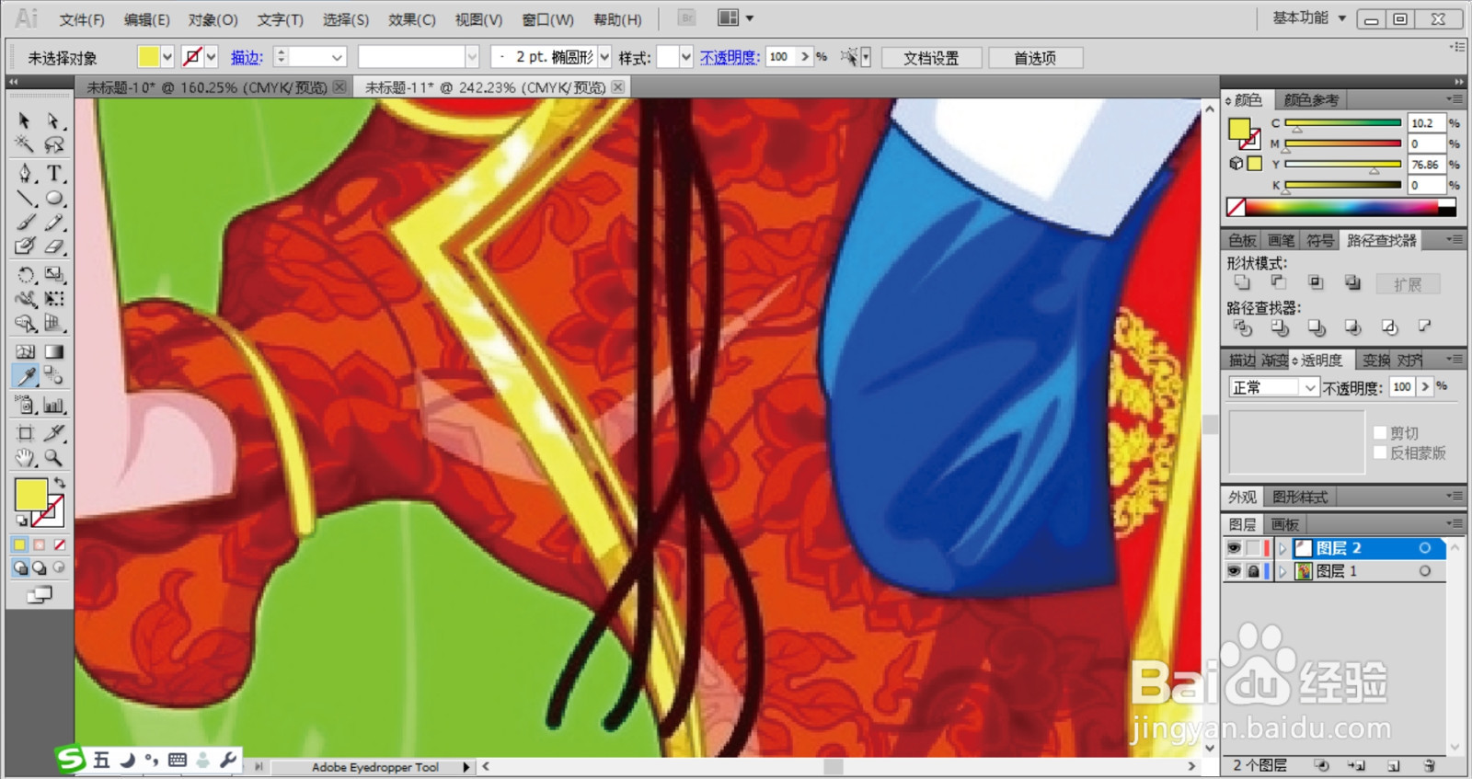The width and height of the screenshot is (1472, 779).
Task: Check the 剪切 checkbox
Action: (x=1380, y=432)
